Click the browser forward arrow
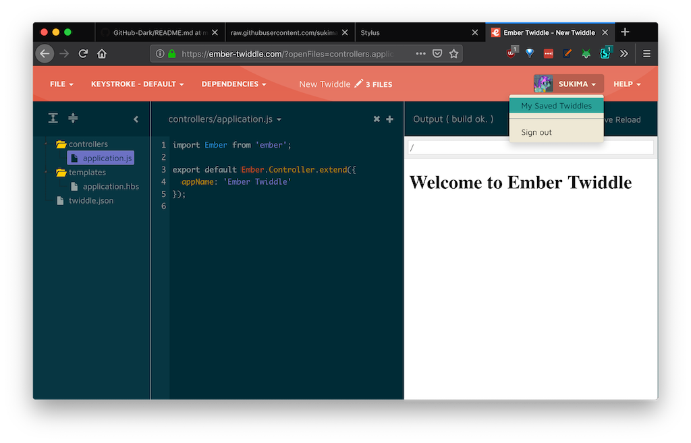The image size is (691, 443). click(64, 54)
